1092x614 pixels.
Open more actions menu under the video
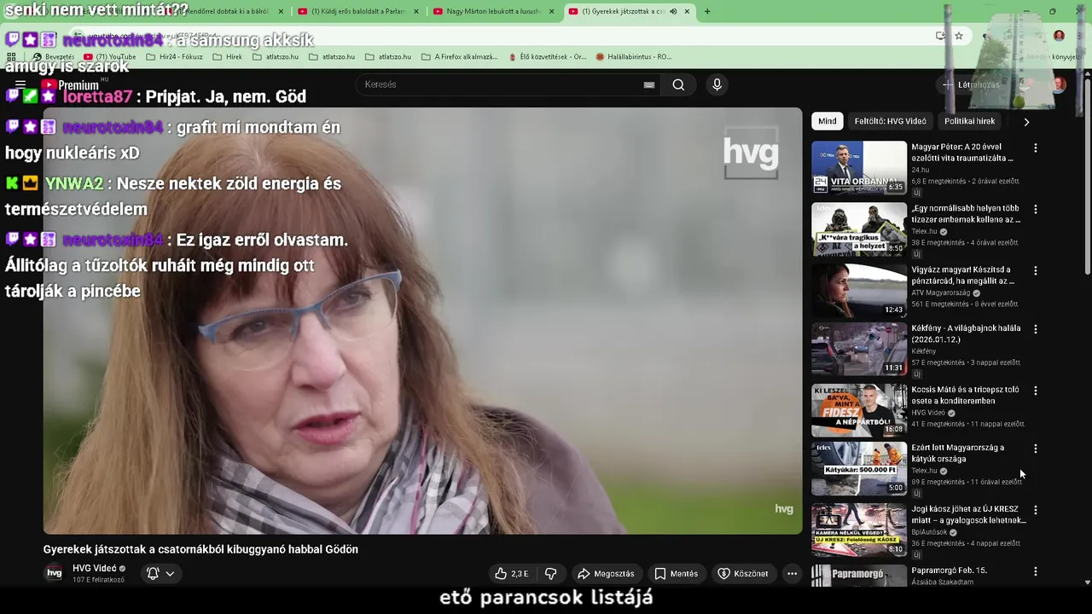(x=792, y=574)
